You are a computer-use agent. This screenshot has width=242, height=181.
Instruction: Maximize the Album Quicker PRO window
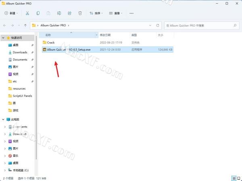(227, 3)
